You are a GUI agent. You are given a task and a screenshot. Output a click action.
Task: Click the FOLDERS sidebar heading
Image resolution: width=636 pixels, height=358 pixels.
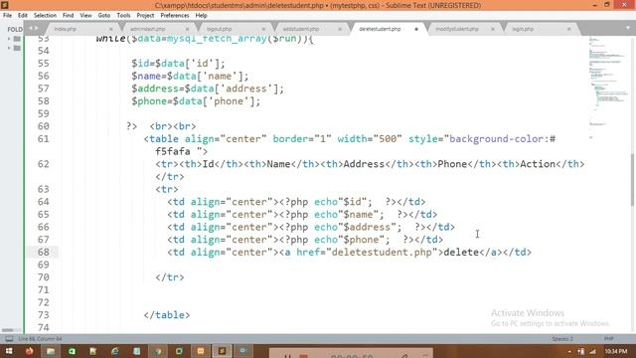pyautogui.click(x=15, y=29)
